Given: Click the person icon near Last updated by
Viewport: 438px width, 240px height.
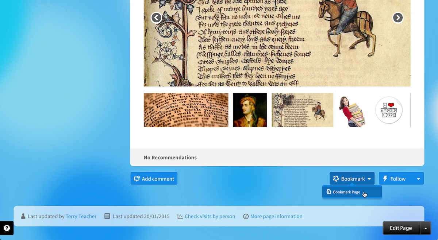Looking at the screenshot, I should [x=24, y=216].
